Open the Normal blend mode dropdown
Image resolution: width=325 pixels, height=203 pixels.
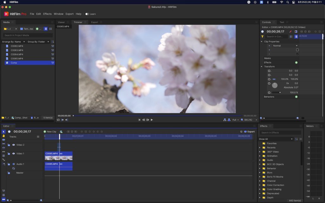285,46
